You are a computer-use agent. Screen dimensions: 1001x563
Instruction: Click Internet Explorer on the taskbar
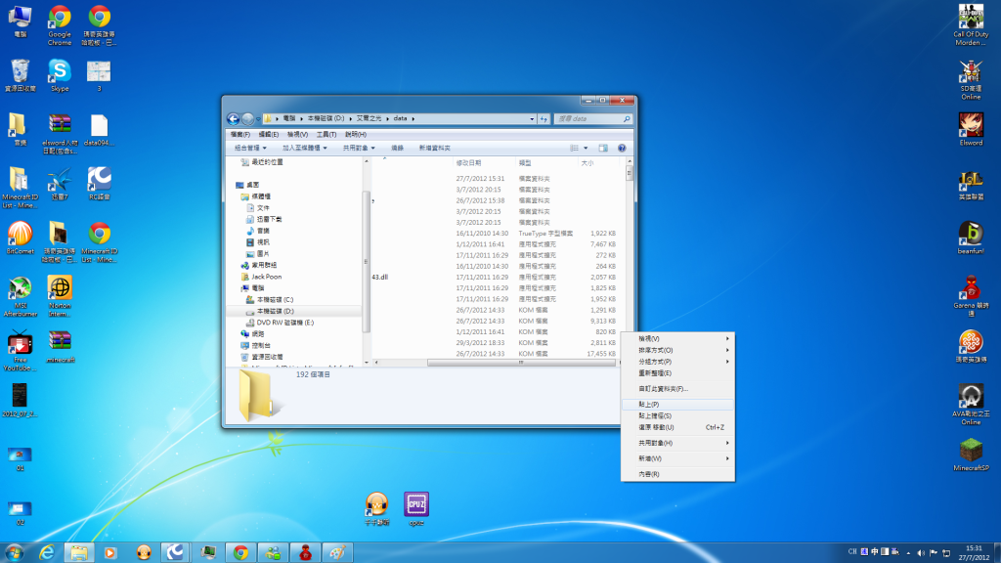tap(45, 552)
